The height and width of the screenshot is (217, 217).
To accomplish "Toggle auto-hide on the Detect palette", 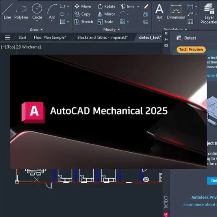I will pyautogui.click(x=166, y=39).
